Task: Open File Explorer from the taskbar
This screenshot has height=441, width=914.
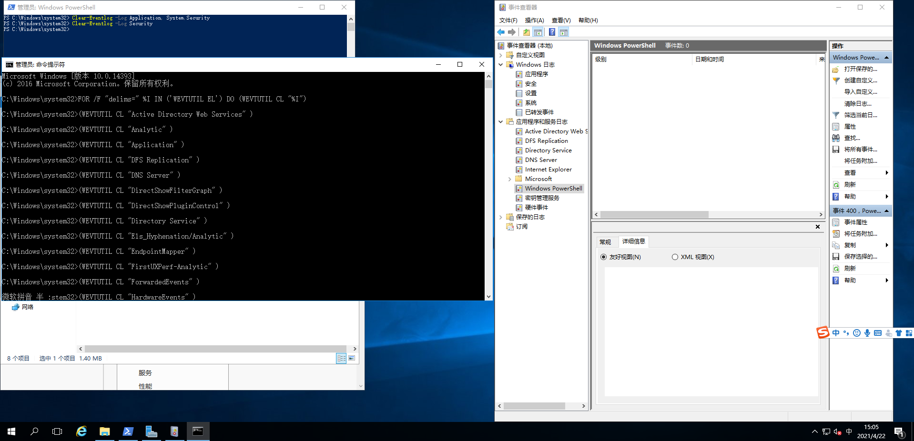Action: coord(104,431)
